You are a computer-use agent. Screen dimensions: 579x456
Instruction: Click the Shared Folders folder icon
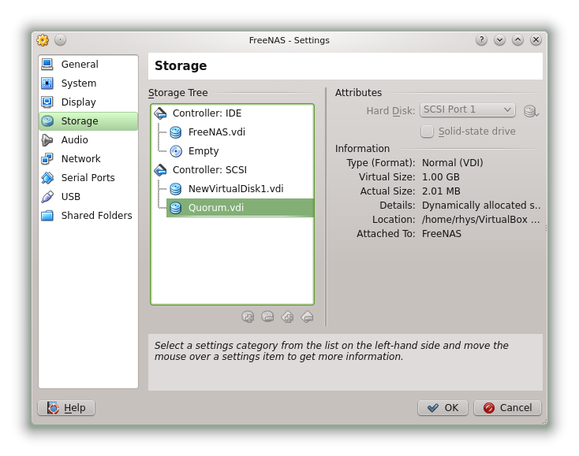pyautogui.click(x=47, y=215)
